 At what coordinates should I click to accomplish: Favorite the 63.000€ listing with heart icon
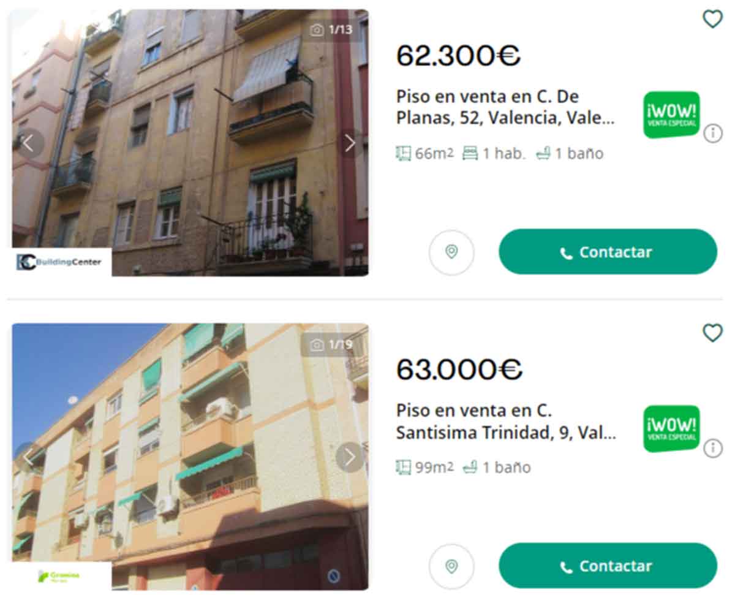coord(712,333)
